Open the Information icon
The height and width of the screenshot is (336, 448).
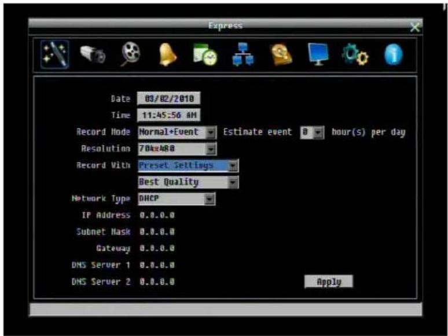click(394, 54)
